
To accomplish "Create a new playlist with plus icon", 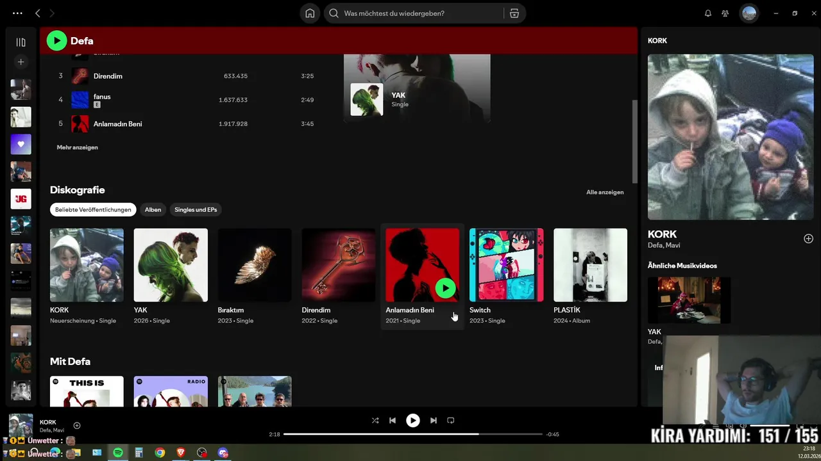I will [21, 62].
